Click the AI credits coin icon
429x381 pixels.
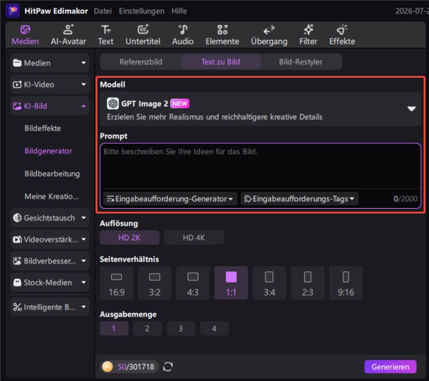point(108,367)
